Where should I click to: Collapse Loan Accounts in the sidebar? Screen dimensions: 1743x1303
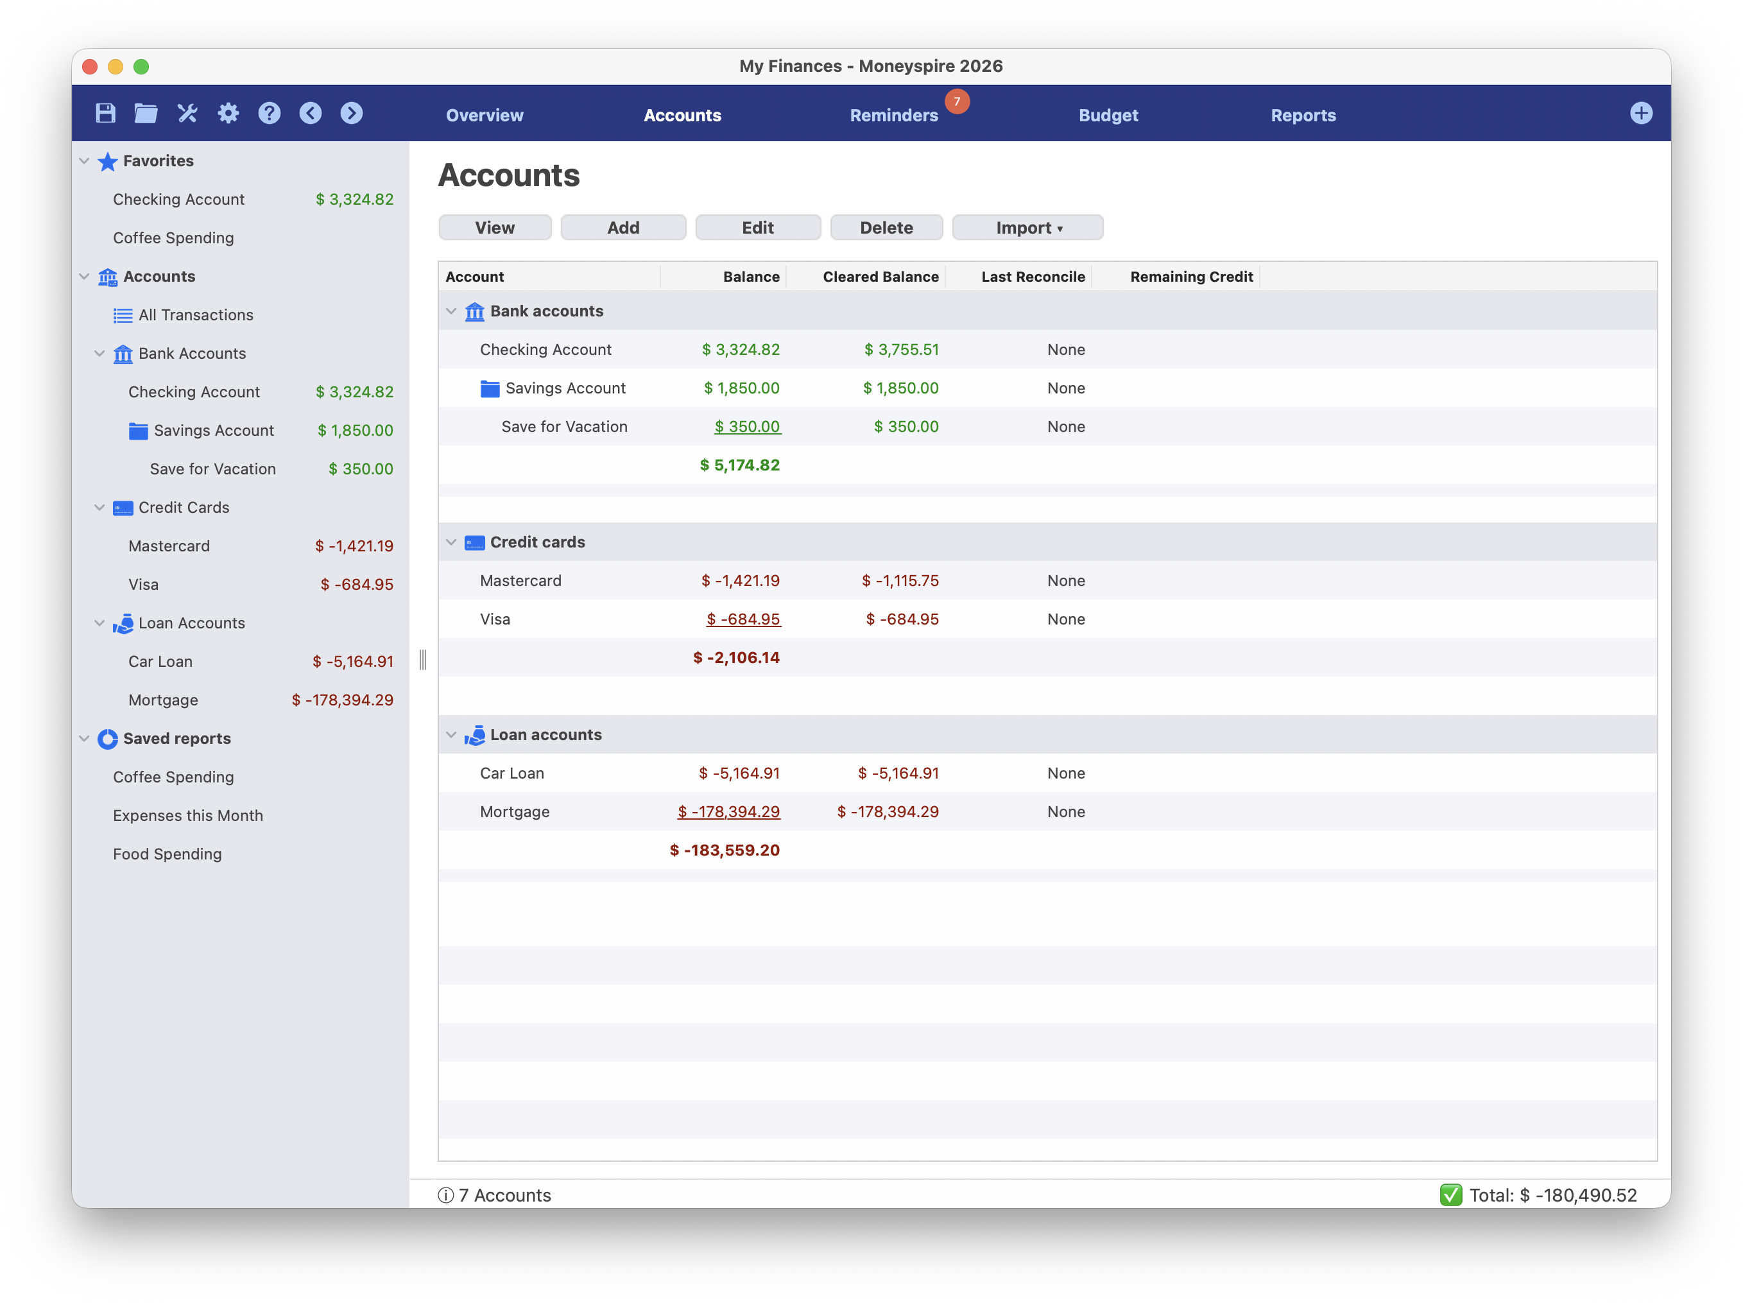point(100,623)
